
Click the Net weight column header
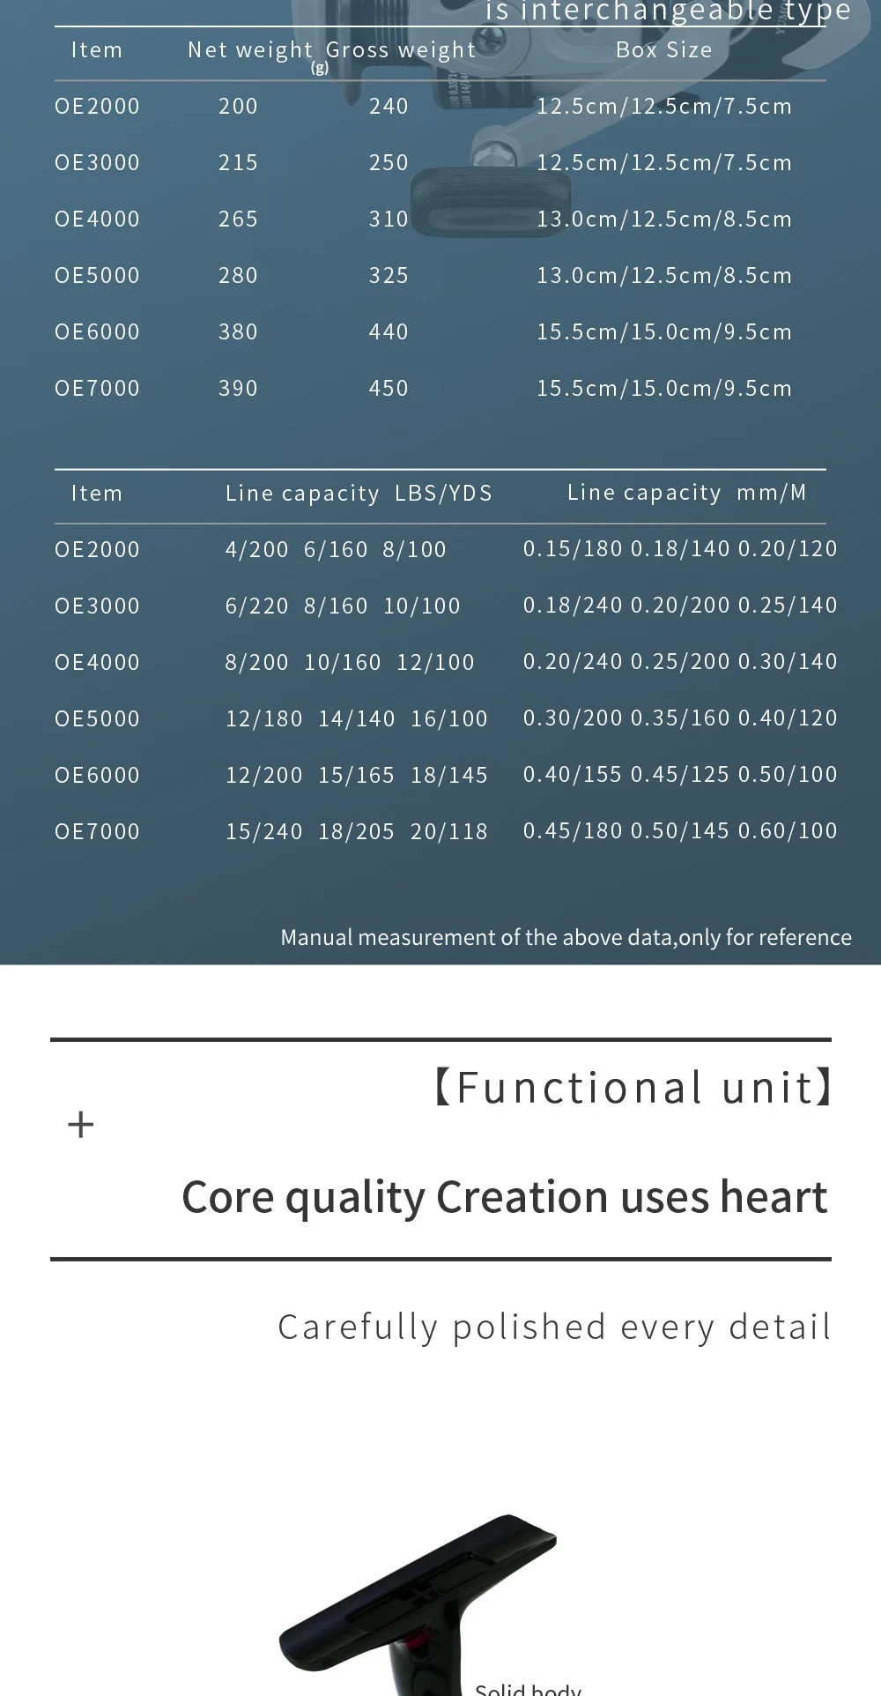coord(250,50)
